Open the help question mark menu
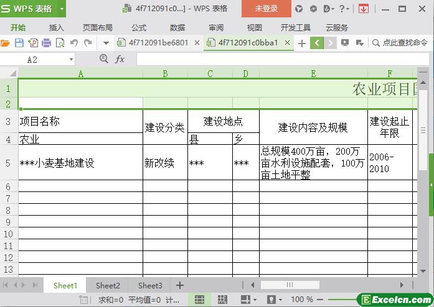Screen dimensions: 434x307 344,9
